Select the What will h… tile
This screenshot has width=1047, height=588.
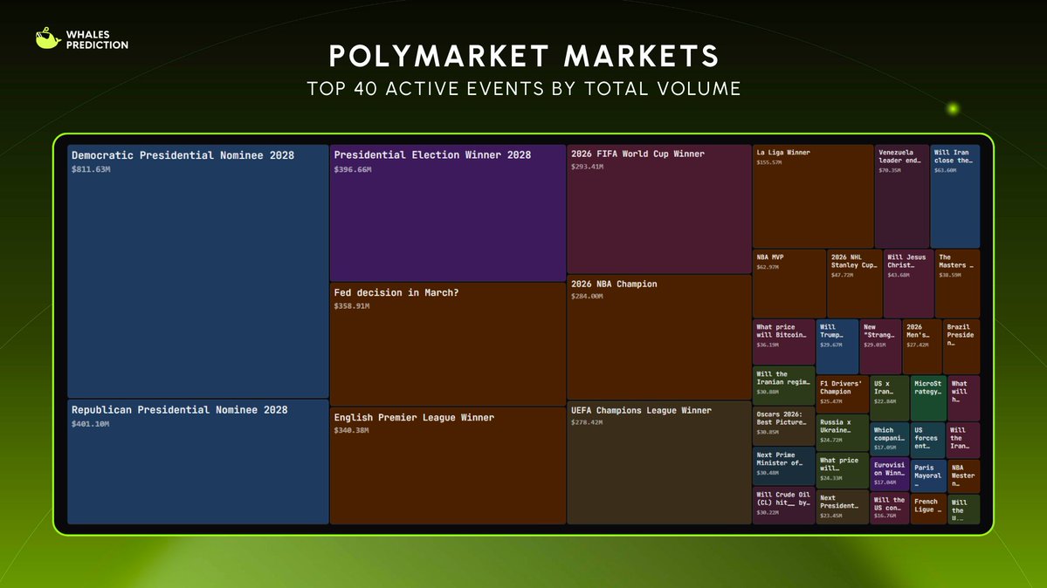click(963, 398)
